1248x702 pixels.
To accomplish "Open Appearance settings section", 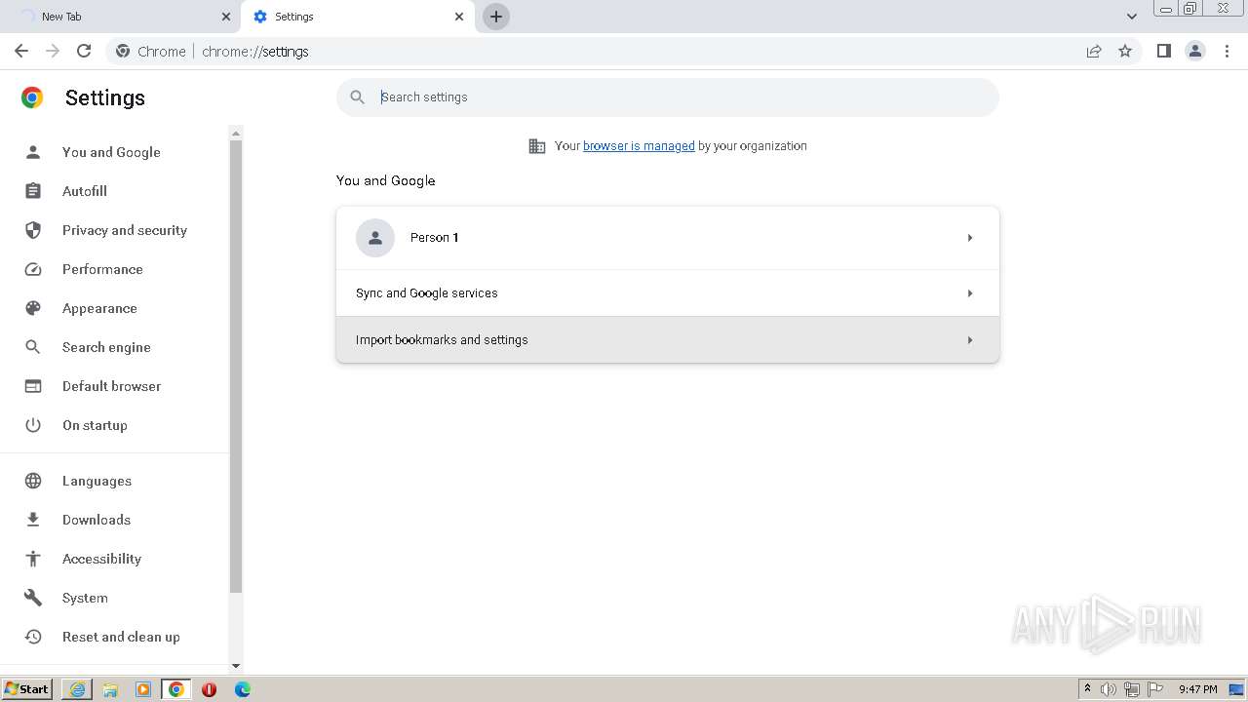I will pyautogui.click(x=99, y=308).
